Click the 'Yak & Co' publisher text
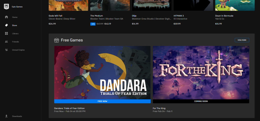The width and height of the screenshot is (260, 121). click(220, 19)
